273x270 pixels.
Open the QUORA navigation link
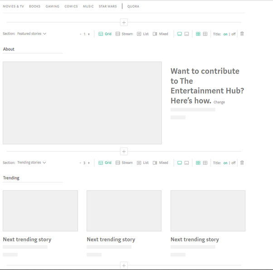133,6
